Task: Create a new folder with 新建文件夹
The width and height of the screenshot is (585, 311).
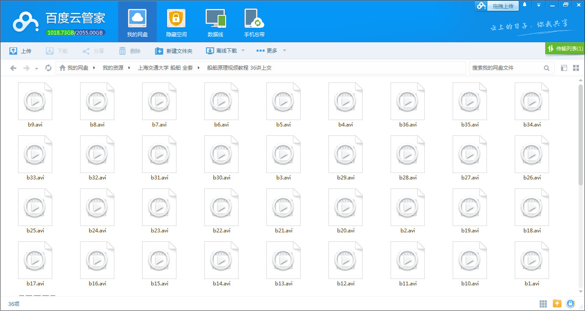Action: click(x=174, y=51)
